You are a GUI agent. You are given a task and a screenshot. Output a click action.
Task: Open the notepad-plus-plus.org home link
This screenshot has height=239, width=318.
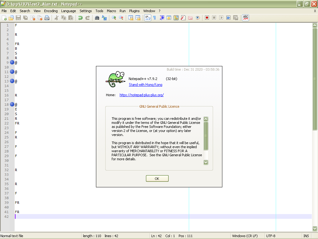142,95
